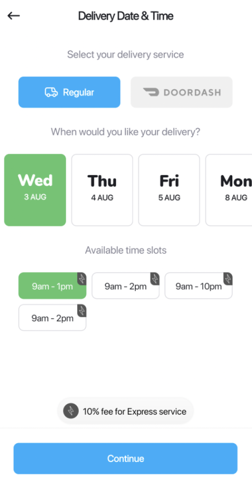Viewport: 252px width, 491px height.
Task: Click lightning badge on 9am - 10pm slot
Action: click(x=228, y=278)
